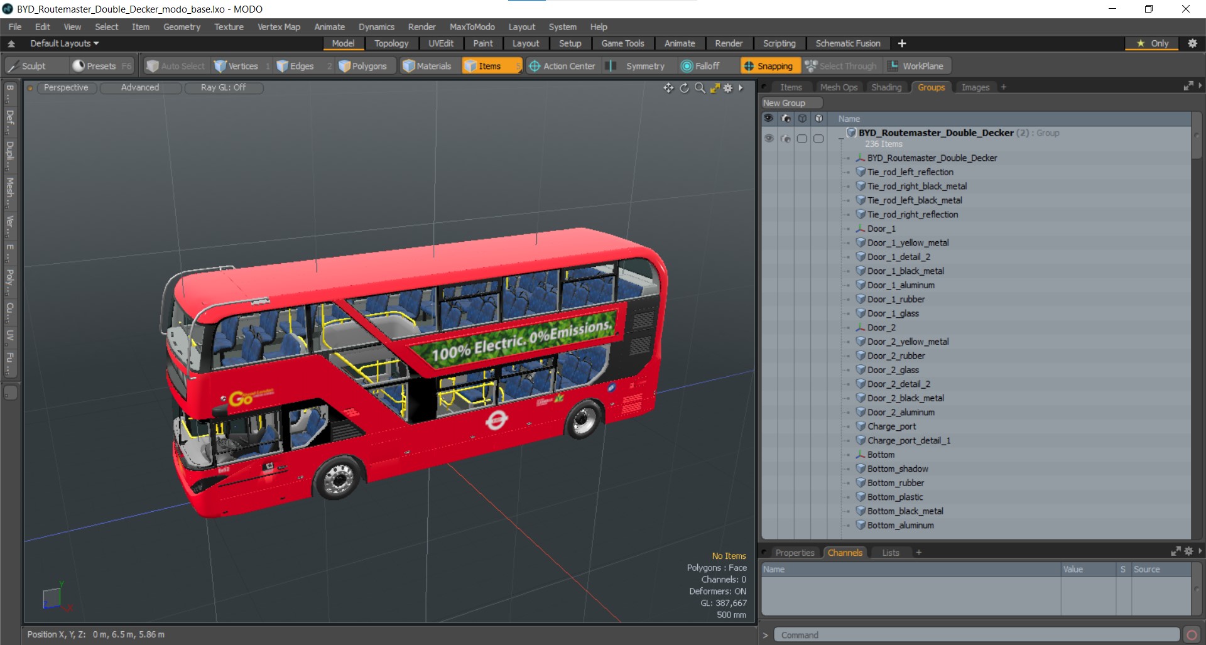The image size is (1206, 645).
Task: Select the Charge_port item
Action: (891, 426)
